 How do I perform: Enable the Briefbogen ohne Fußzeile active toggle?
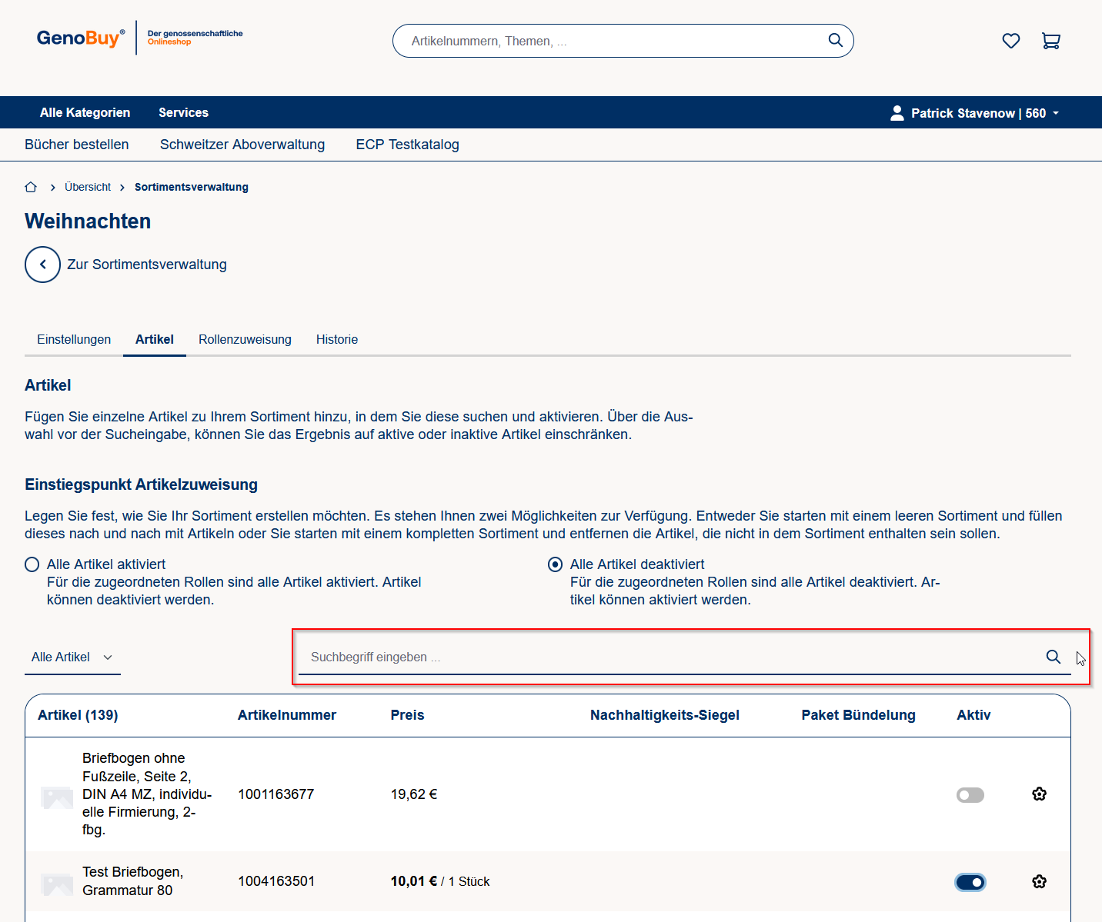[x=970, y=795]
